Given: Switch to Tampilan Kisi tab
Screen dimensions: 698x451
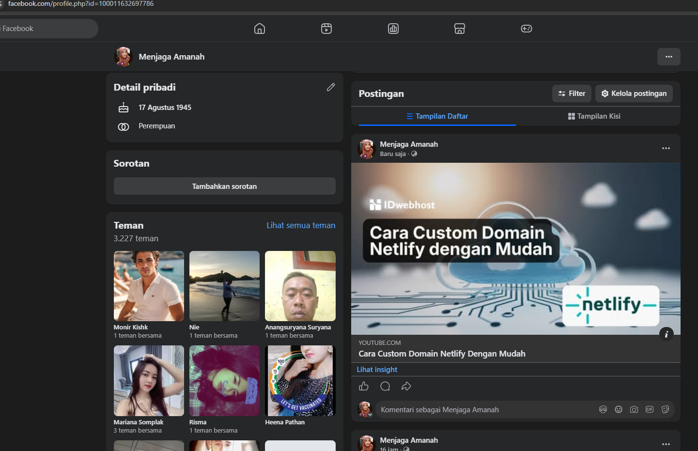Looking at the screenshot, I should [x=594, y=116].
